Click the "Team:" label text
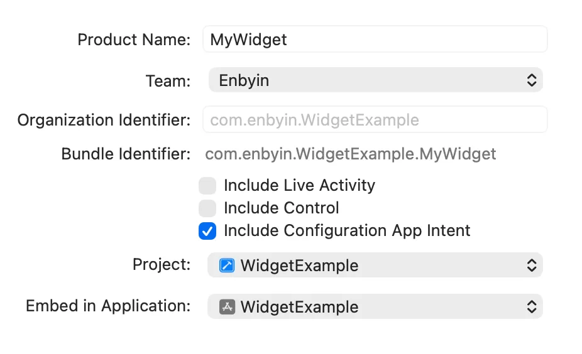Image resolution: width=582 pixels, height=354 pixels. pyautogui.click(x=168, y=81)
